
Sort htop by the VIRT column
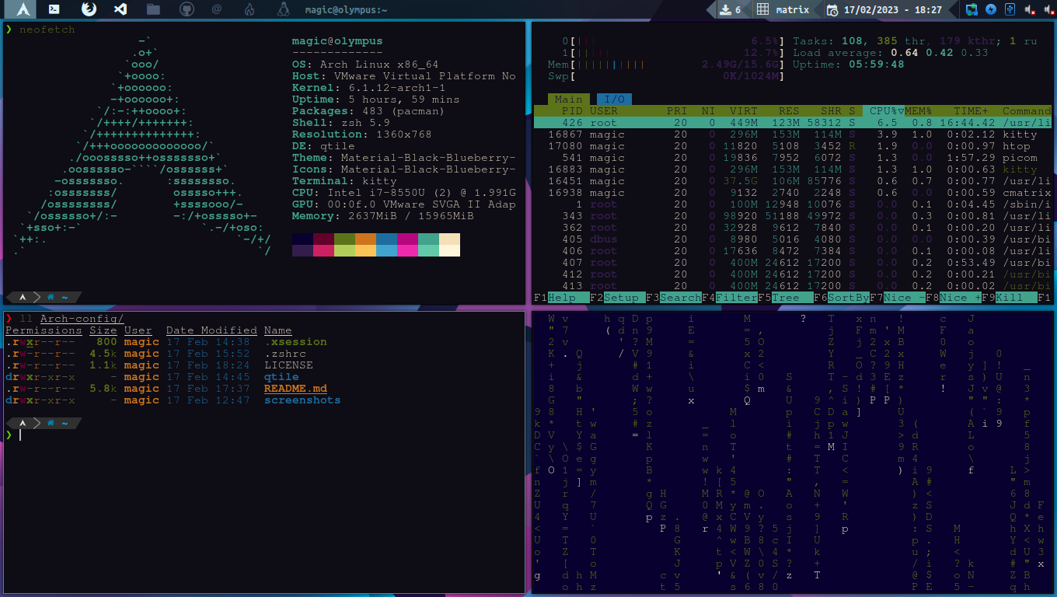tap(744, 111)
